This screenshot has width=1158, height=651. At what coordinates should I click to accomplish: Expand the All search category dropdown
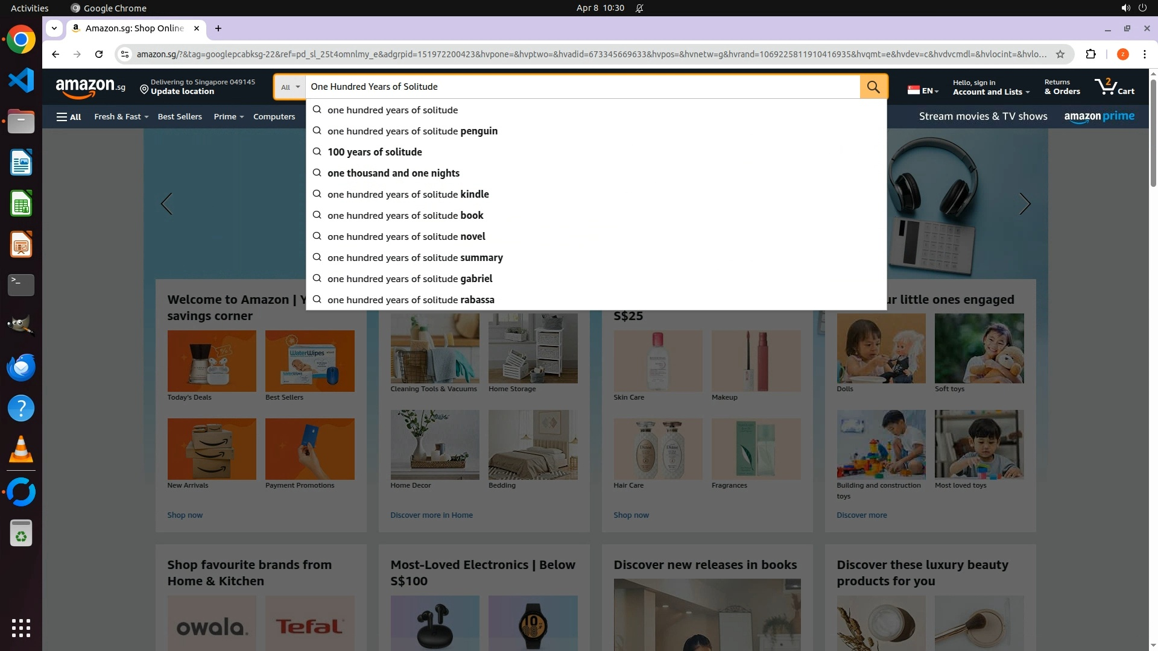(290, 87)
